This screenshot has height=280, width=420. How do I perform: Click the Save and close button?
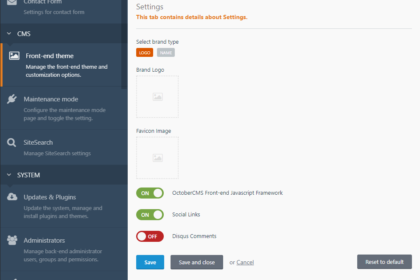point(197,262)
